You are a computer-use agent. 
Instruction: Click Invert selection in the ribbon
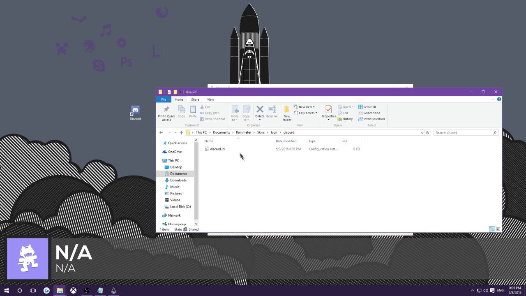coord(371,119)
